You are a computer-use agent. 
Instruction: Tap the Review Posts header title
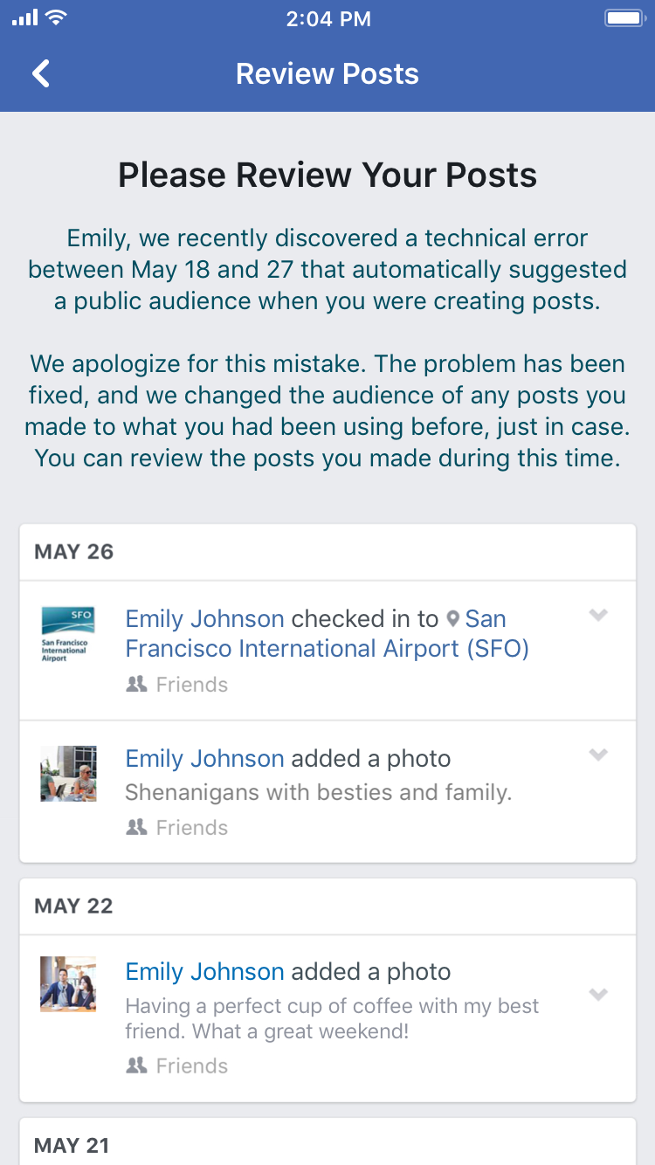click(x=327, y=74)
